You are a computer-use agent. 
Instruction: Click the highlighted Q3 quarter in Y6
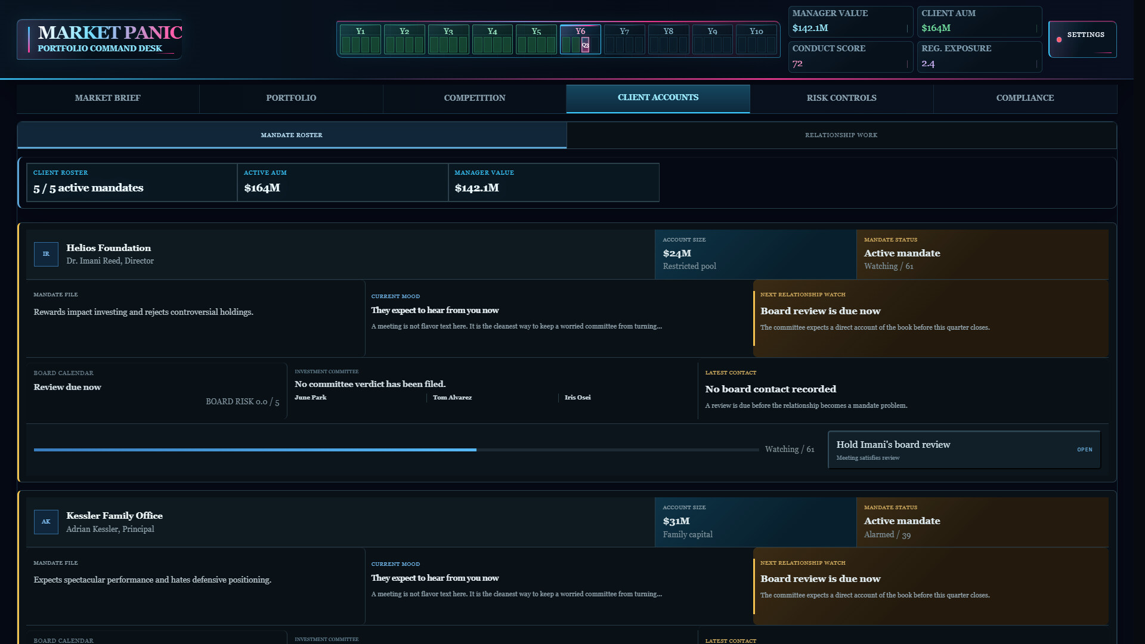[x=585, y=45]
